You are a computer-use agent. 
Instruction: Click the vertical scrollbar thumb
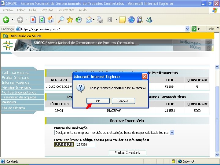tap(217, 119)
